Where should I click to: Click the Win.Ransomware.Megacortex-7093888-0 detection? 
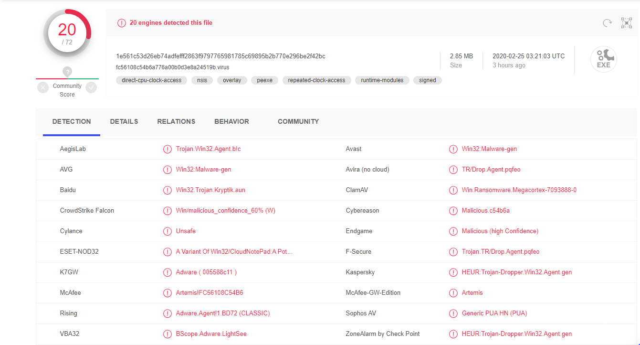[x=519, y=190]
